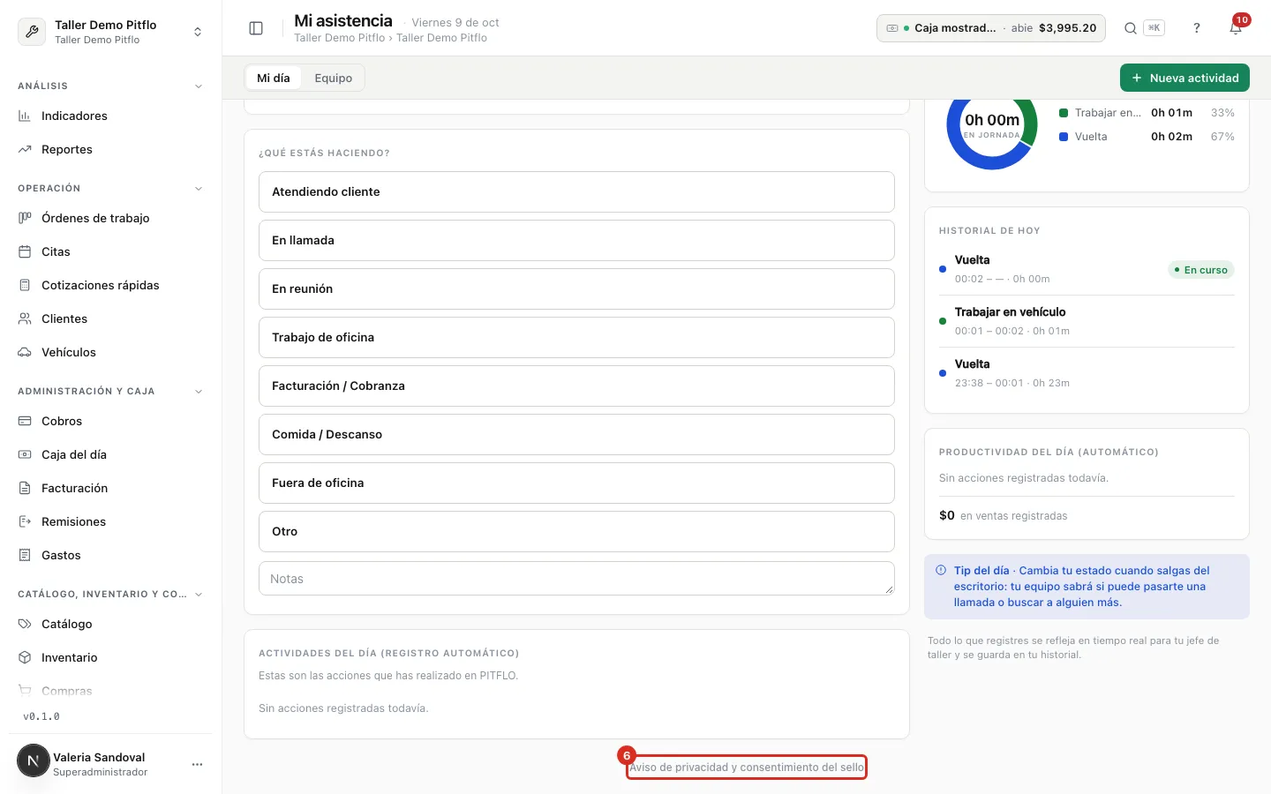1271x794 pixels.
Task: Collapse the Análisis section
Action: coord(199,86)
